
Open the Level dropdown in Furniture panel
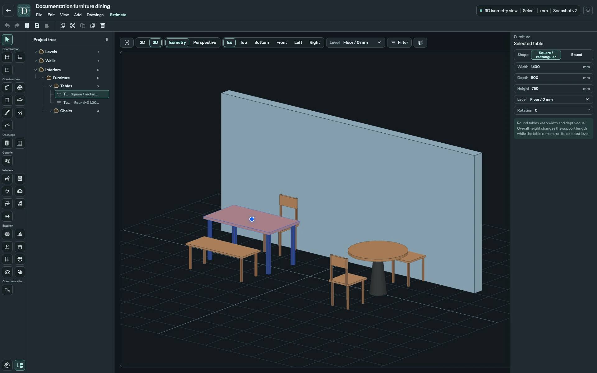(x=553, y=99)
